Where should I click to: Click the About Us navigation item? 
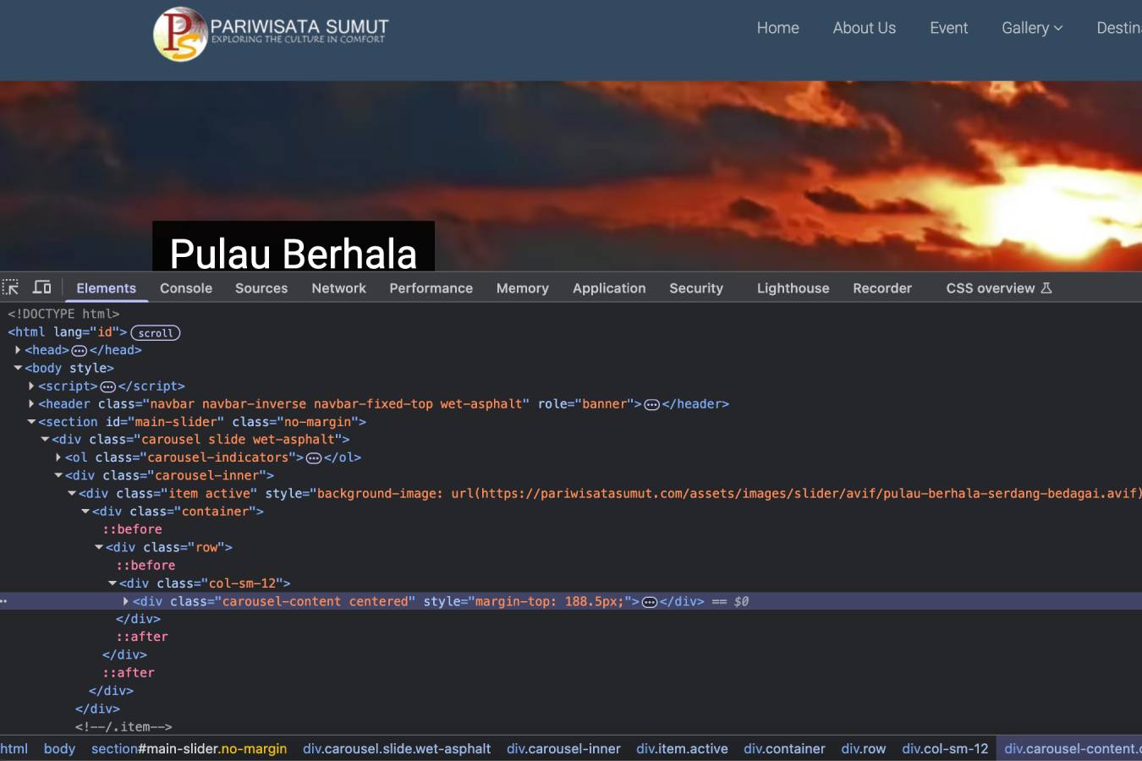(864, 28)
